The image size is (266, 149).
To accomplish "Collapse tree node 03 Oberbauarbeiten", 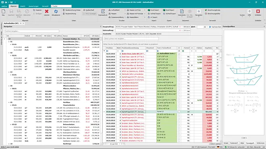I will [9, 72].
